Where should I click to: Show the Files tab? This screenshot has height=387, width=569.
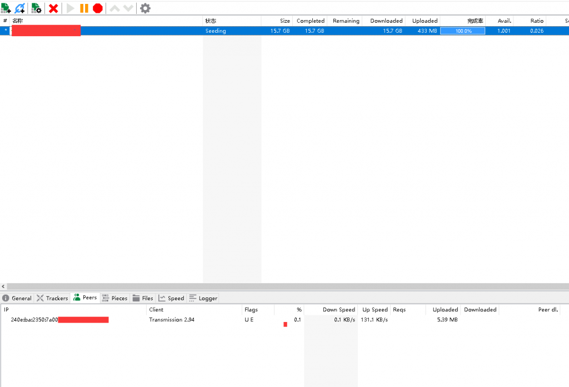(x=143, y=298)
